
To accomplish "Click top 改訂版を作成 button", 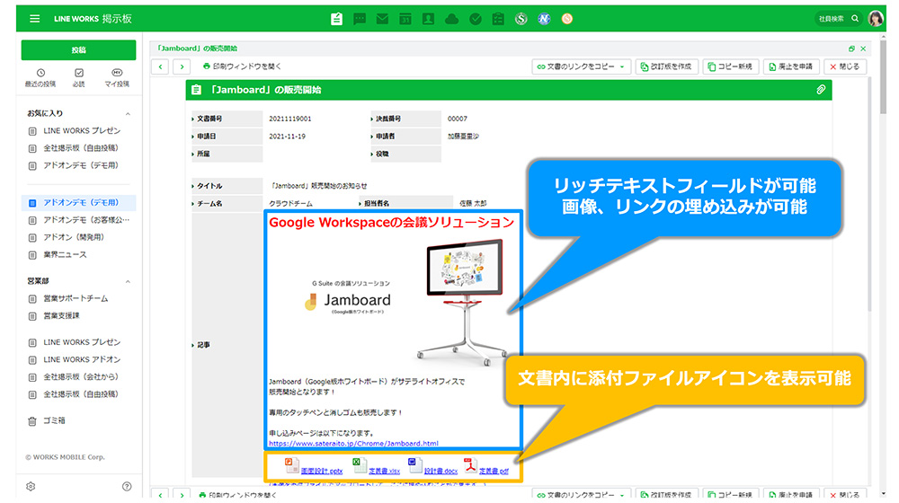I will pyautogui.click(x=666, y=67).
